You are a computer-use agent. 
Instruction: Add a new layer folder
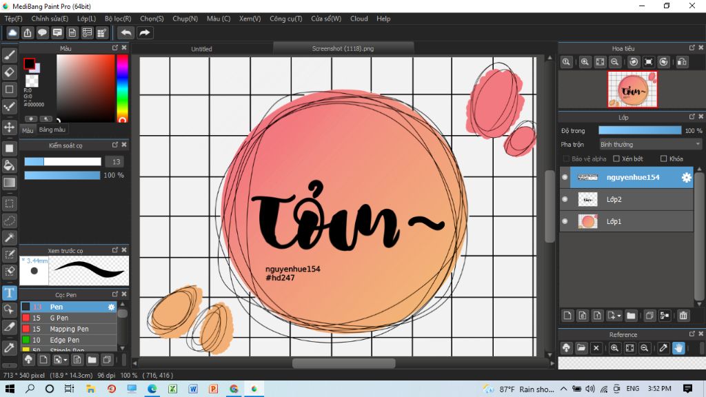[x=631, y=316]
